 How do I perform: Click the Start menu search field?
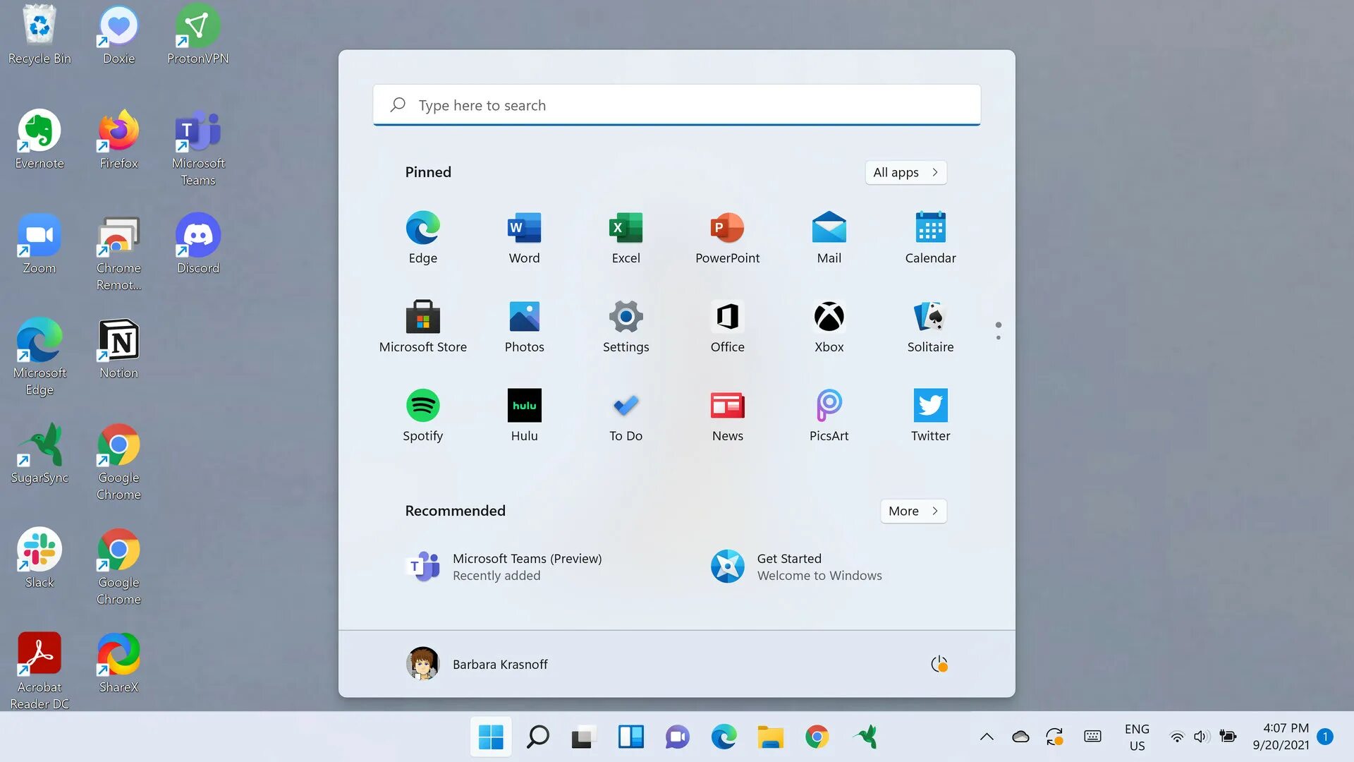coord(677,105)
